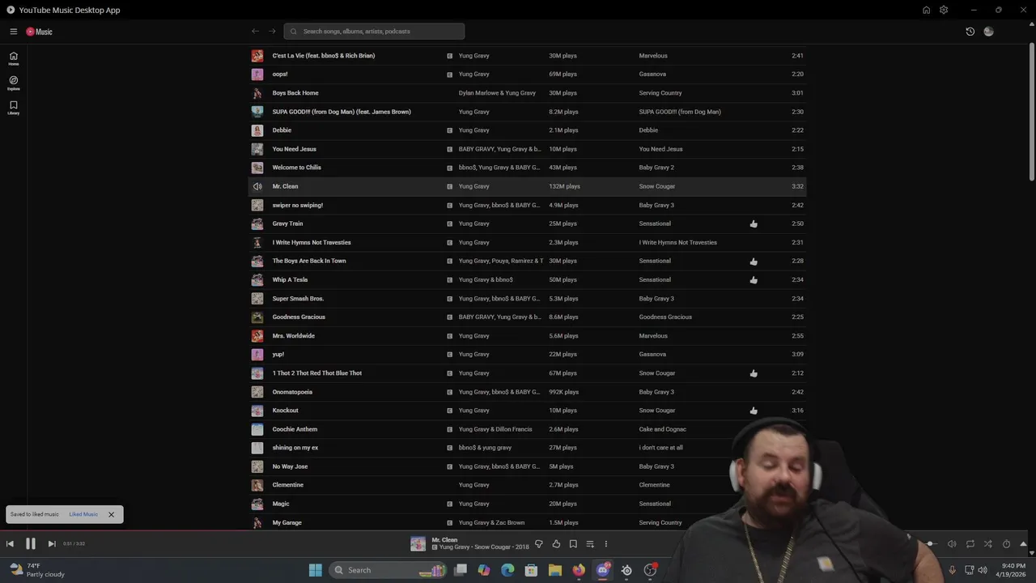Viewport: 1036px width, 583px height.
Task: Pause the current song
Action: 31,544
